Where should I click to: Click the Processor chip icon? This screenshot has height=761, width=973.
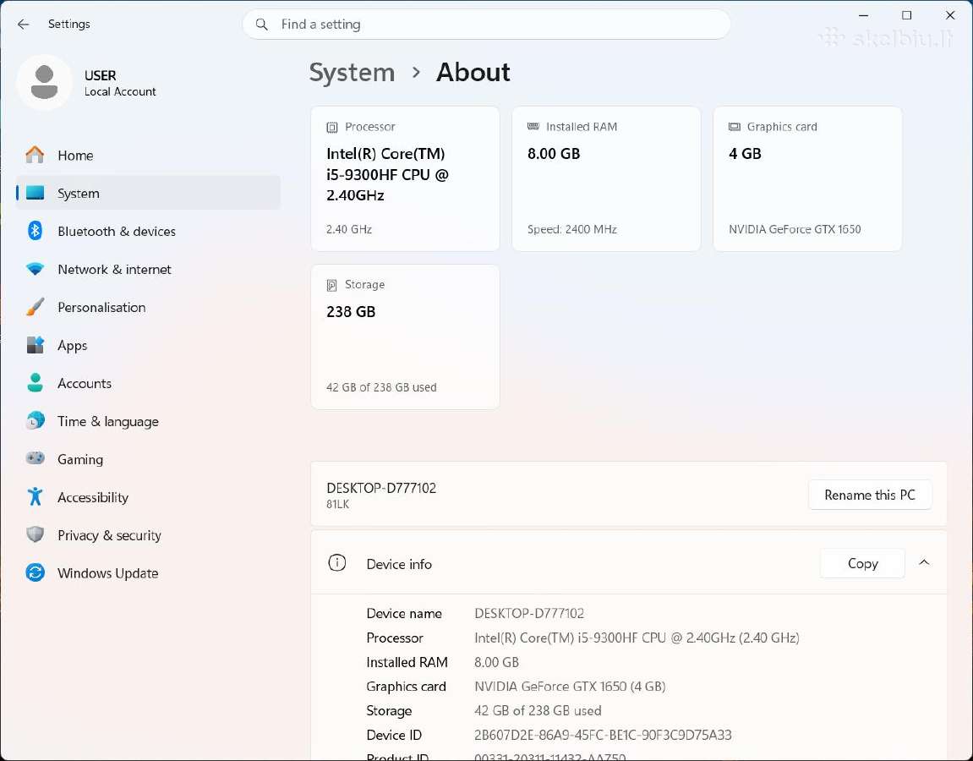pyautogui.click(x=332, y=127)
